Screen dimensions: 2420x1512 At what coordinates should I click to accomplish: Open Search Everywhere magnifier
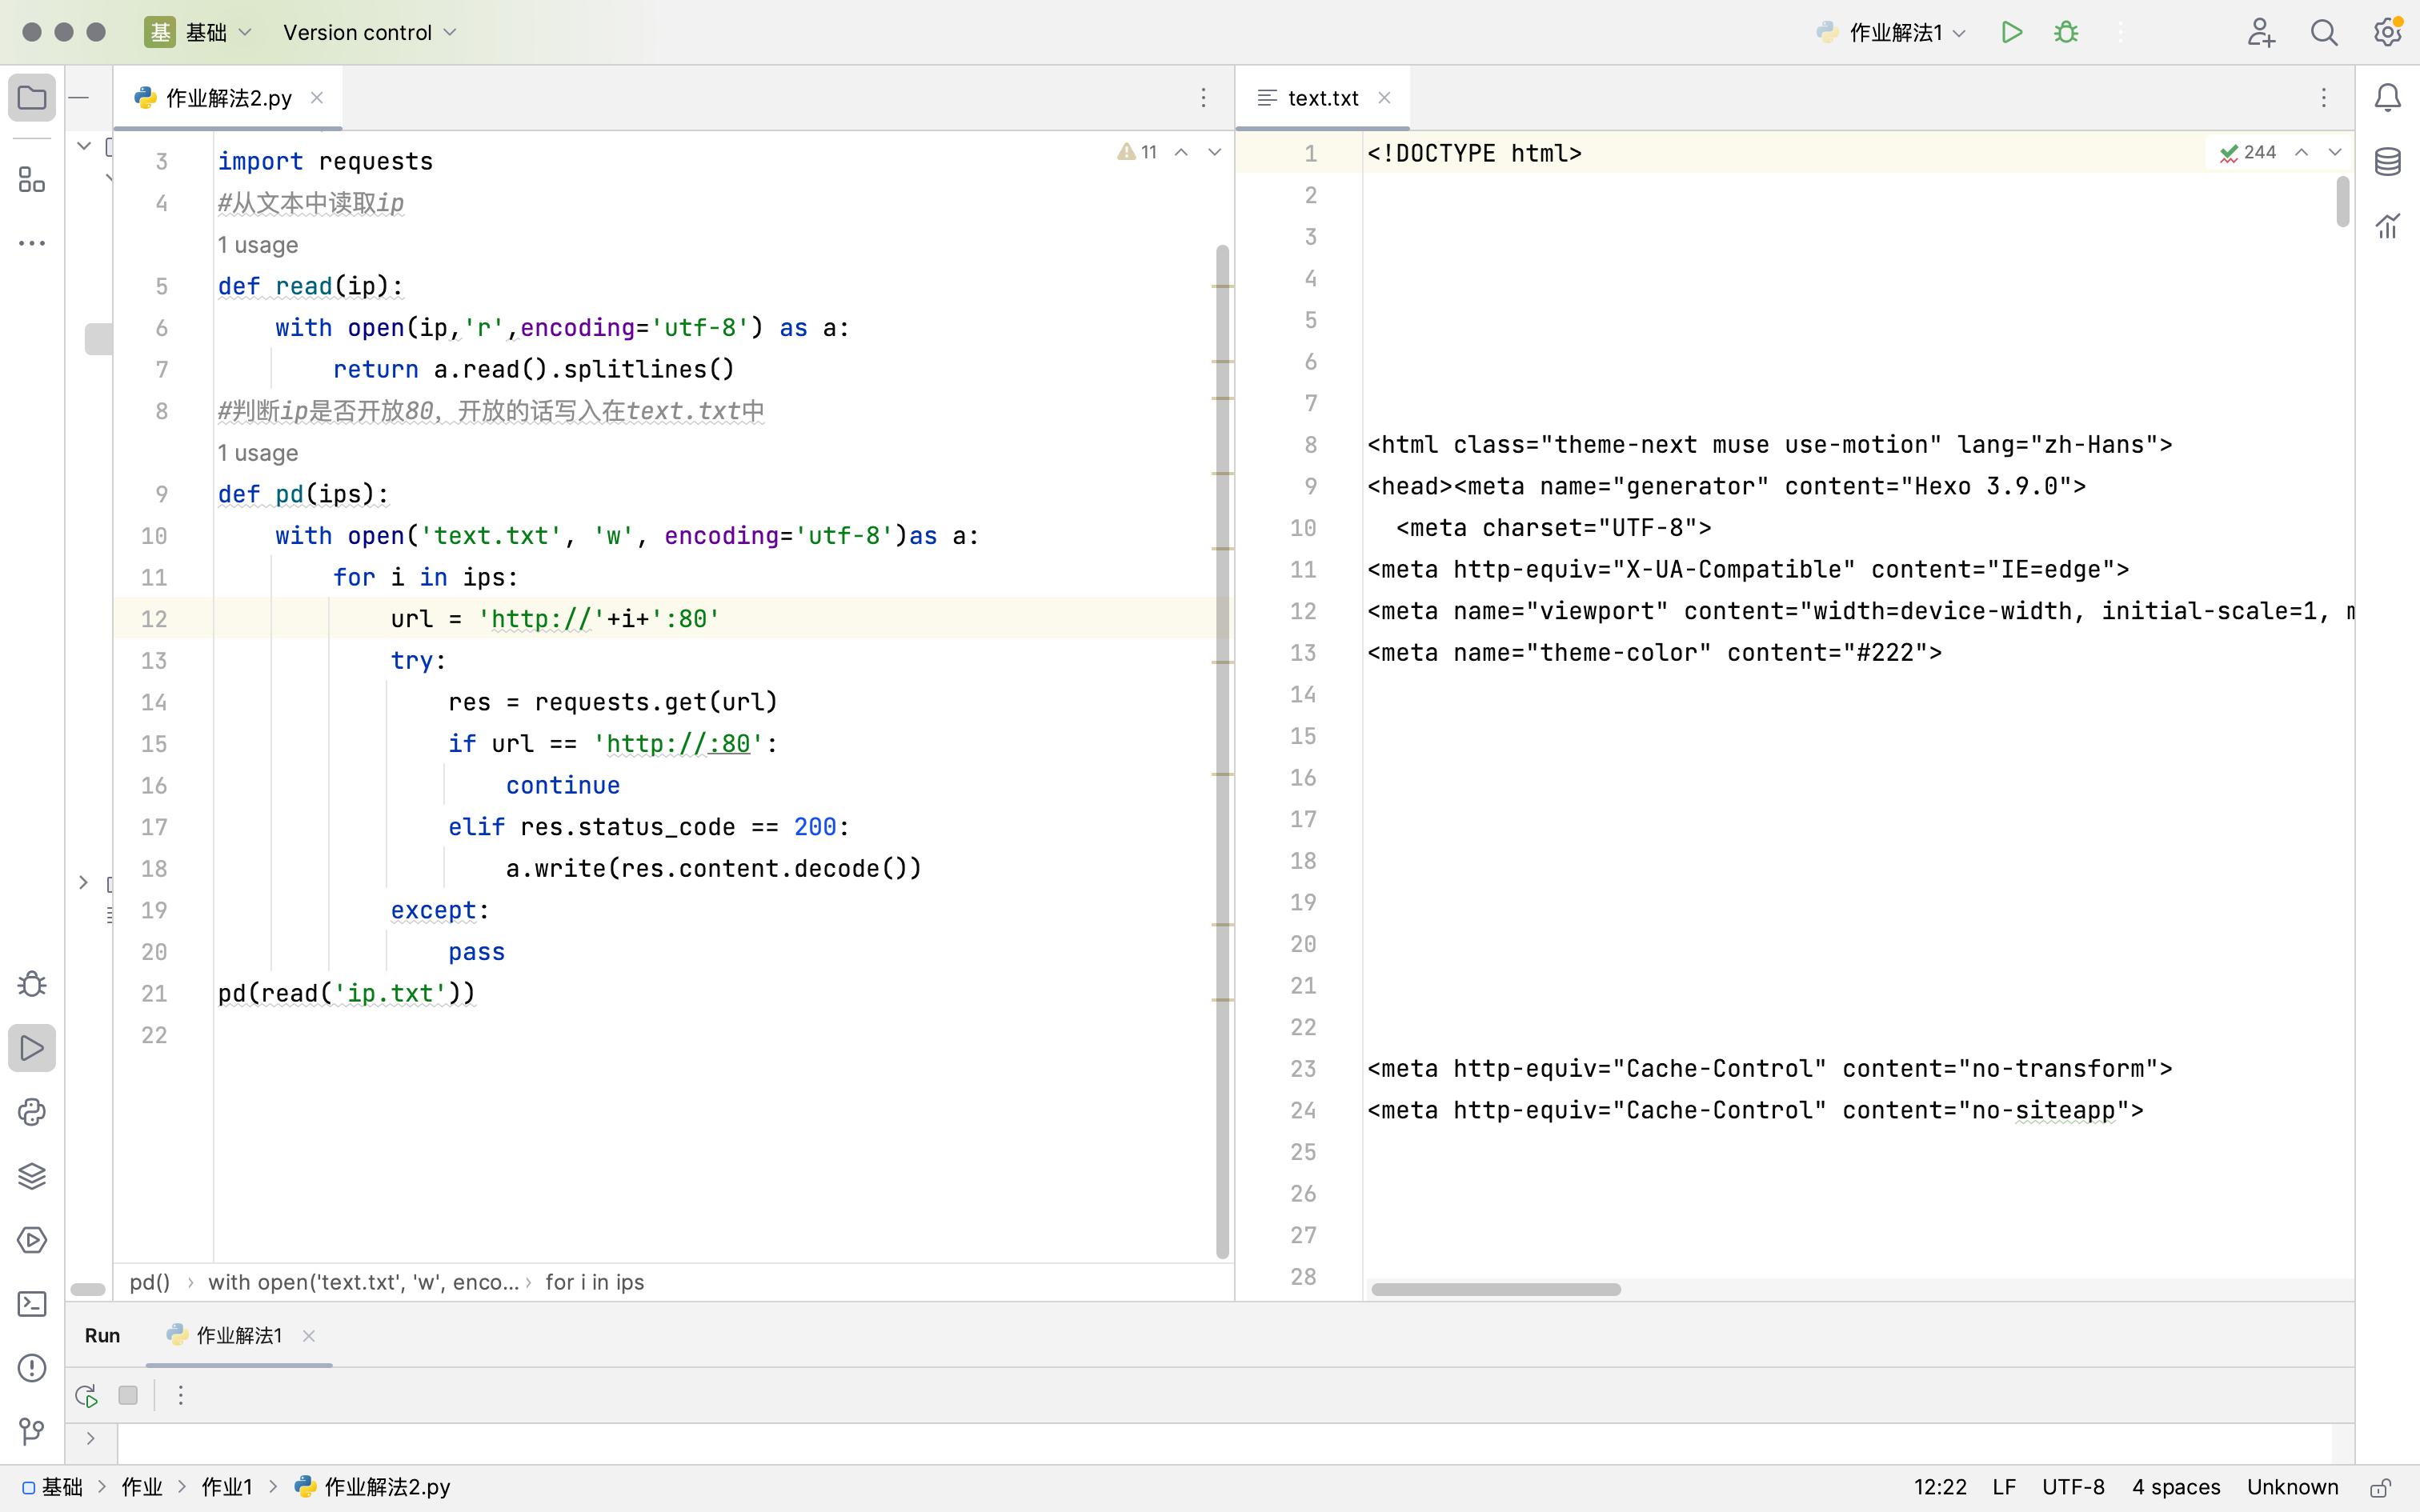(2324, 32)
